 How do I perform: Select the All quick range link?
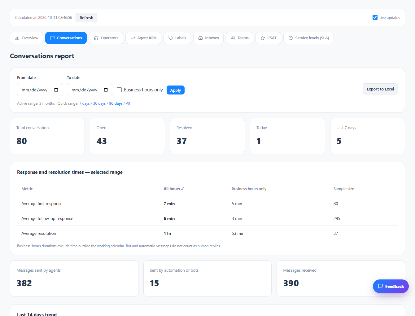pos(128,103)
